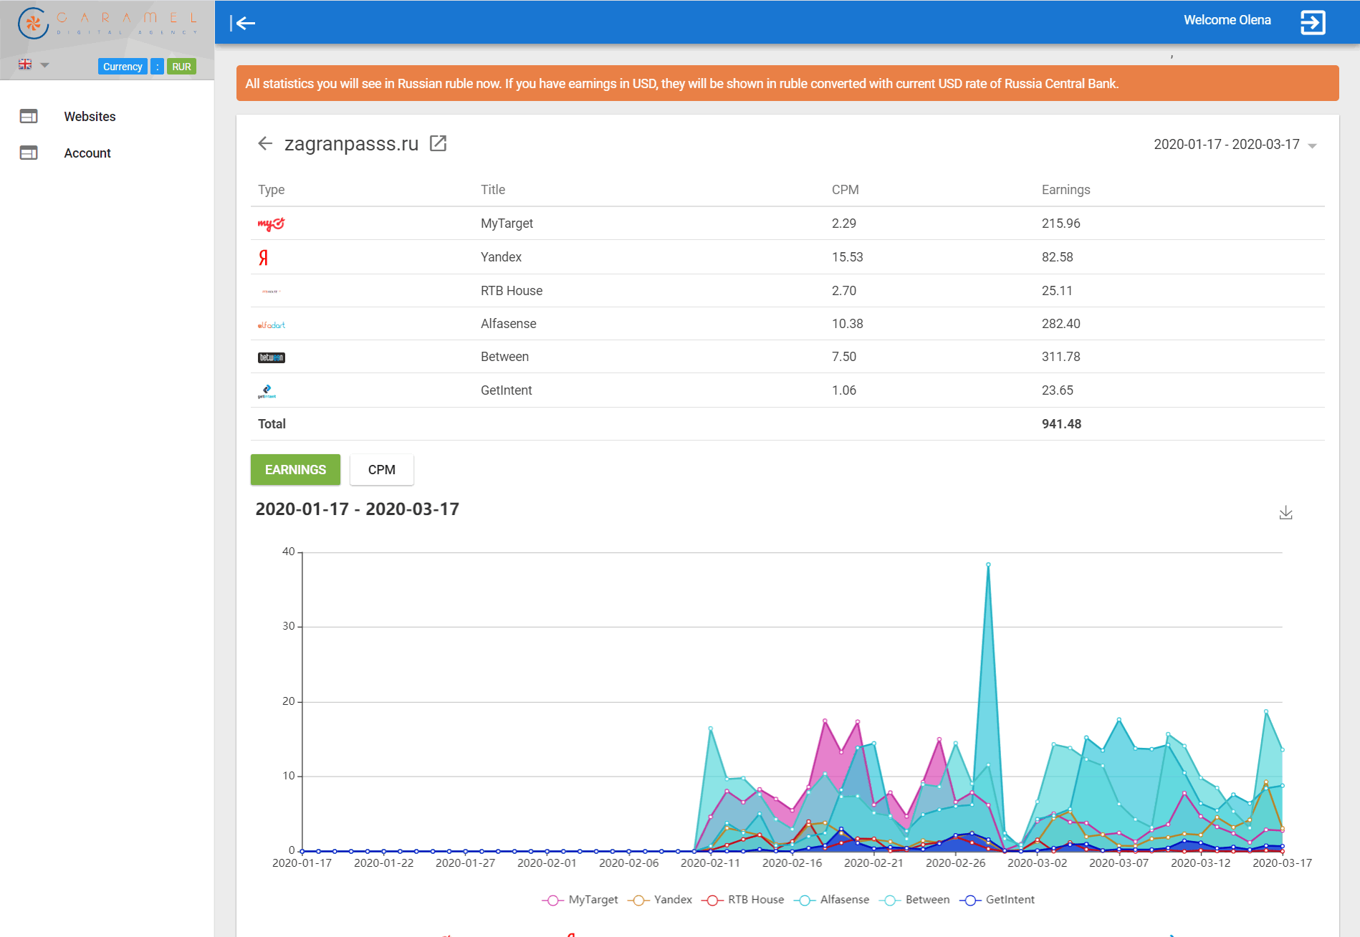Go back using the left arrow icon
This screenshot has width=1360, height=937.
click(265, 143)
